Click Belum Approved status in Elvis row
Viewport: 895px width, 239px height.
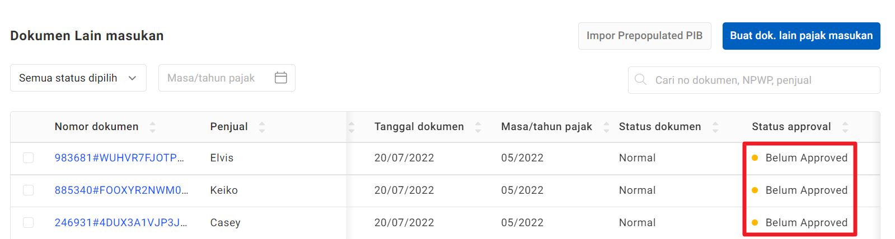pos(806,158)
